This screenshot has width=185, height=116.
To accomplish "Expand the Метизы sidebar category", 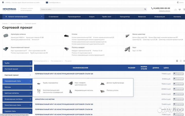I will (17, 87).
